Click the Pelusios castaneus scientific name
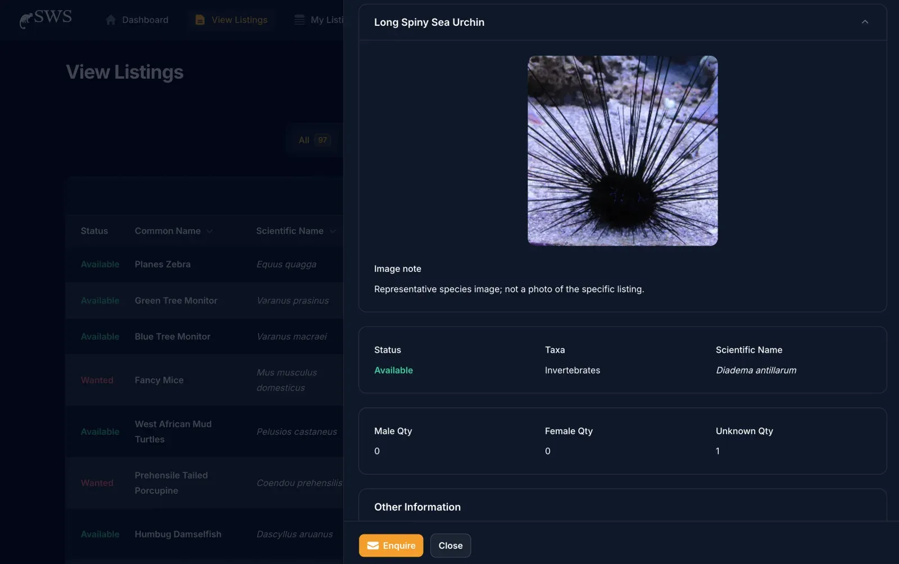This screenshot has width=899, height=564. tap(297, 431)
